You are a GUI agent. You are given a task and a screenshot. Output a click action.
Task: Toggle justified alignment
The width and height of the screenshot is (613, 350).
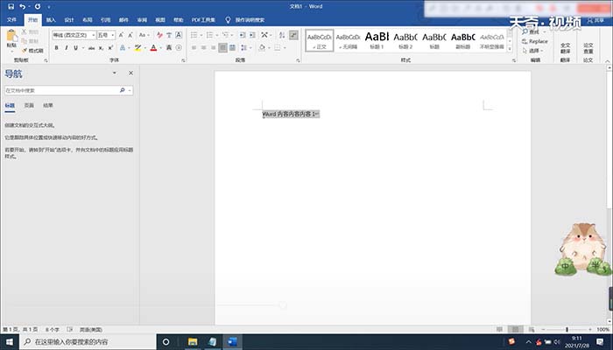[x=222, y=47]
